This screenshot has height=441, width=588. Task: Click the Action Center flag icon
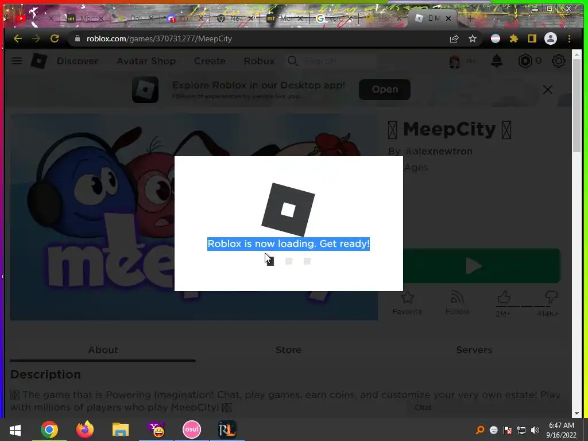click(508, 430)
